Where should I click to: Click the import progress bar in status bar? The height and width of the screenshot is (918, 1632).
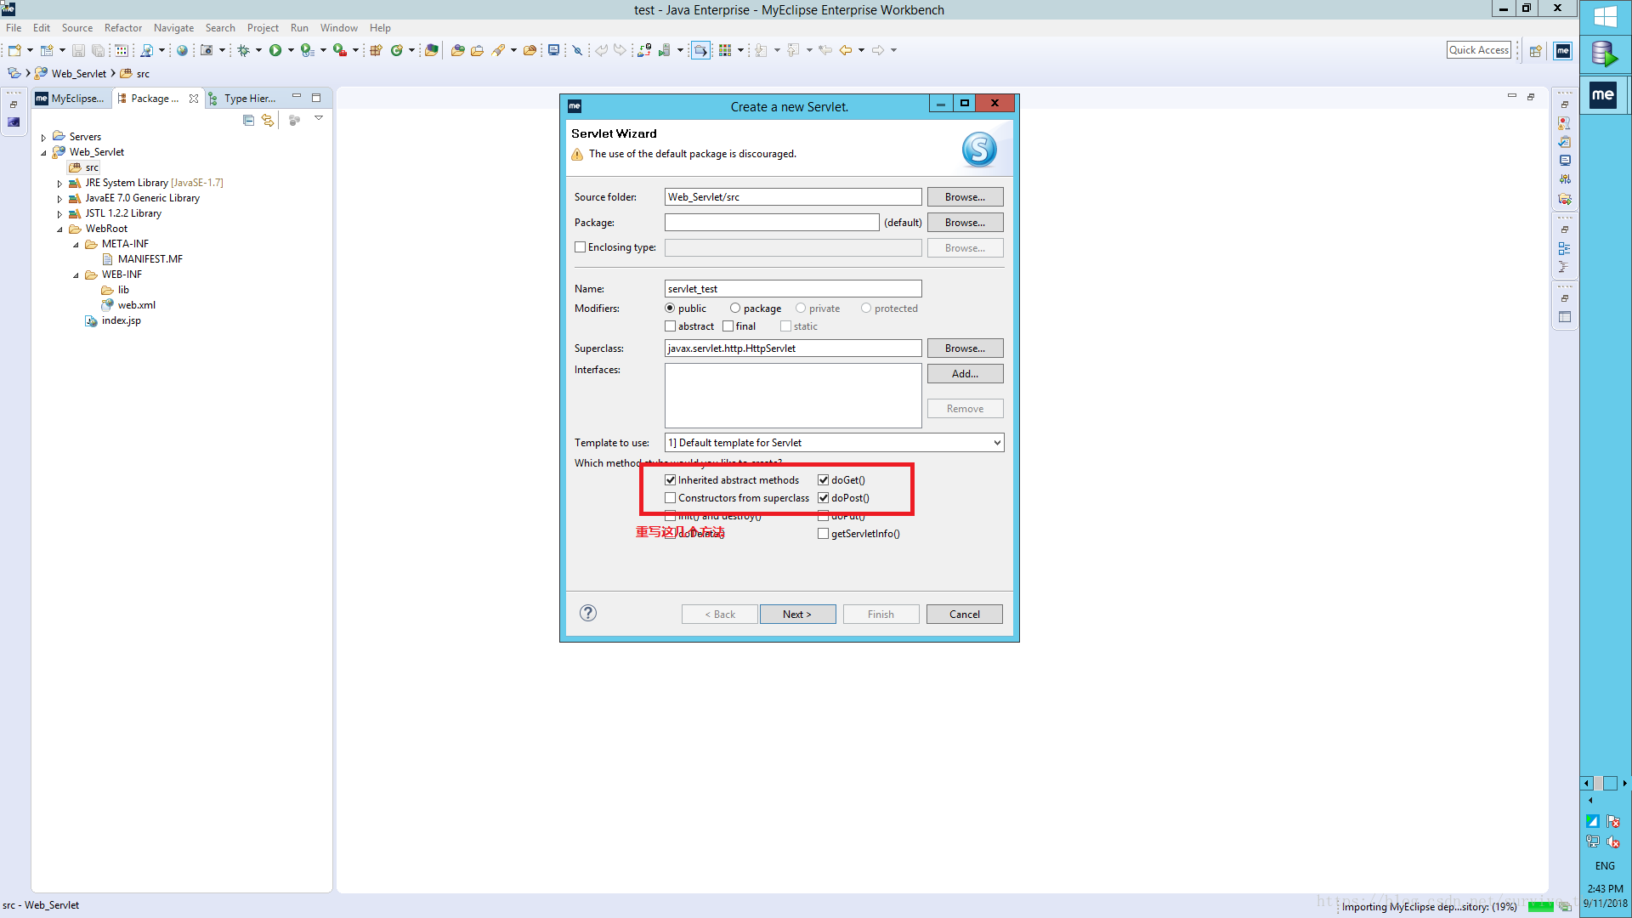click(1540, 907)
